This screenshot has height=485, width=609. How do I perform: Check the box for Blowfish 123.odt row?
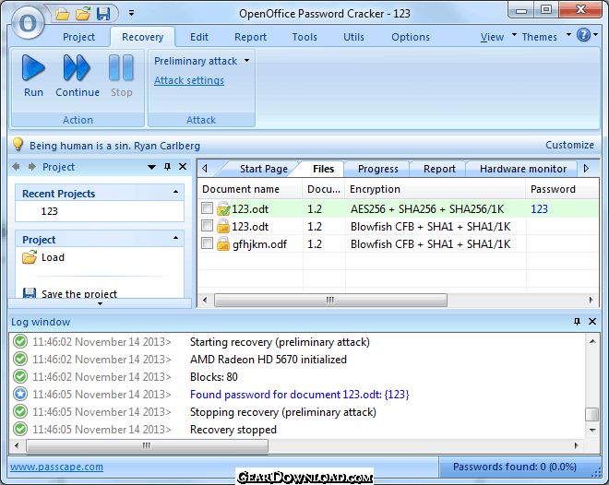pos(207,225)
